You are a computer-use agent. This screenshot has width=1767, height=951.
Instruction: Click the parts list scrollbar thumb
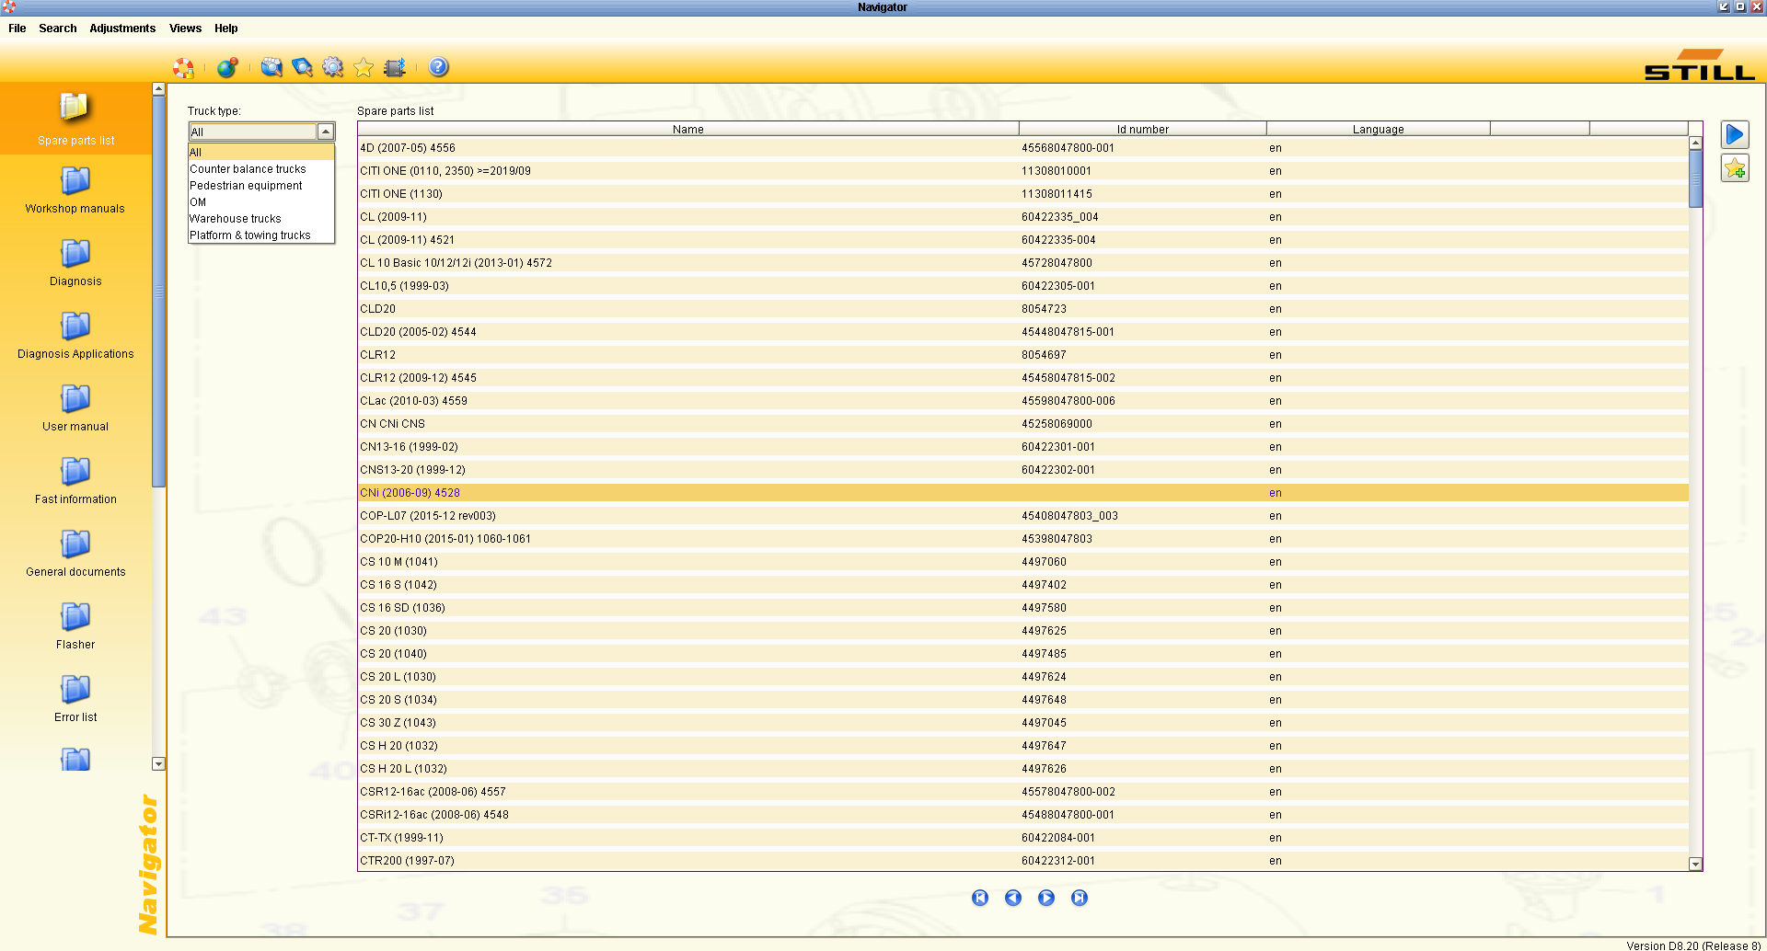pyautogui.click(x=1696, y=178)
